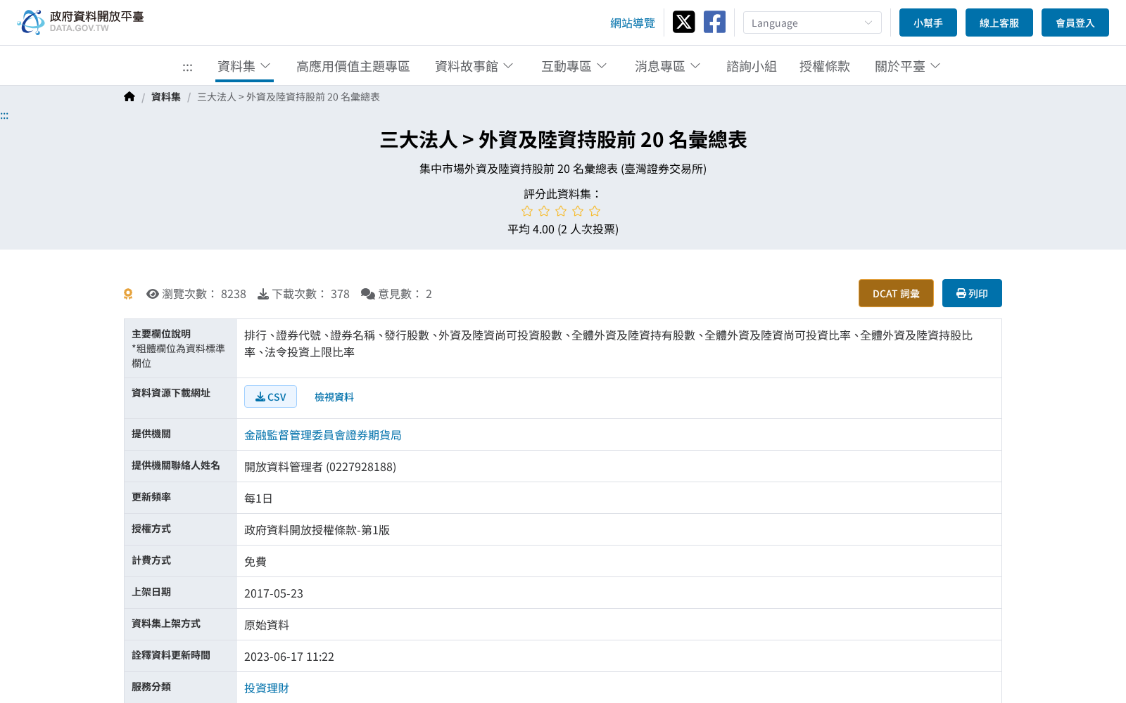The width and height of the screenshot is (1126, 703).
Task: Click the 線上客服 button
Action: point(999,22)
